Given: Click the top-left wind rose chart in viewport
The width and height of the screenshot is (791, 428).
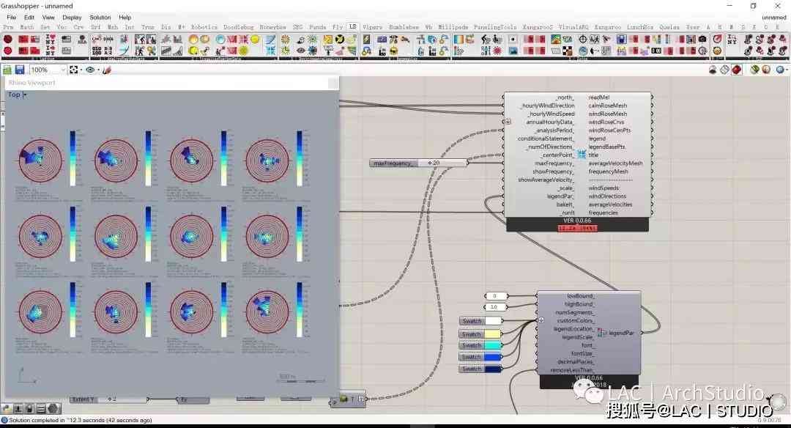Looking at the screenshot, I should click(40, 160).
